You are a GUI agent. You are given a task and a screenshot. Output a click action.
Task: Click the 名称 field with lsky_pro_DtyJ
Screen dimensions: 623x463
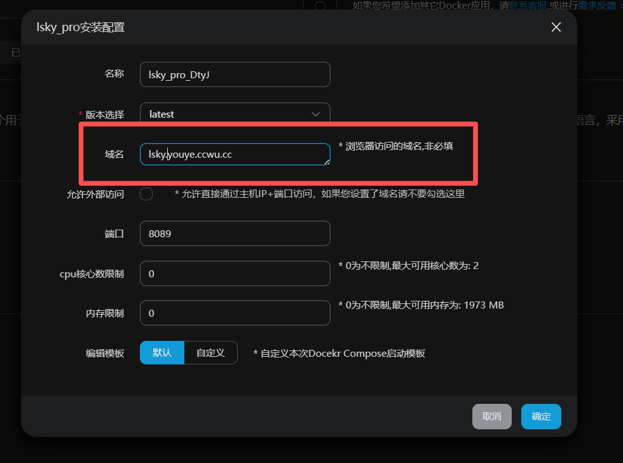pyautogui.click(x=235, y=74)
